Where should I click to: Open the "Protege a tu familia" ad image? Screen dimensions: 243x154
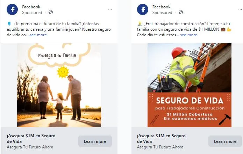pos(59,85)
